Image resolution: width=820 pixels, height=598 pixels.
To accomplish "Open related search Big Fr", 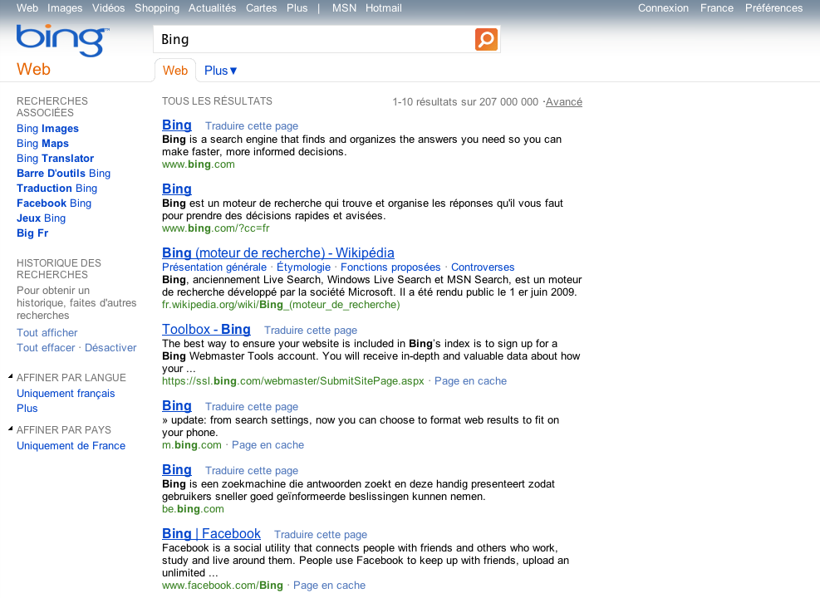I will click(x=32, y=233).
